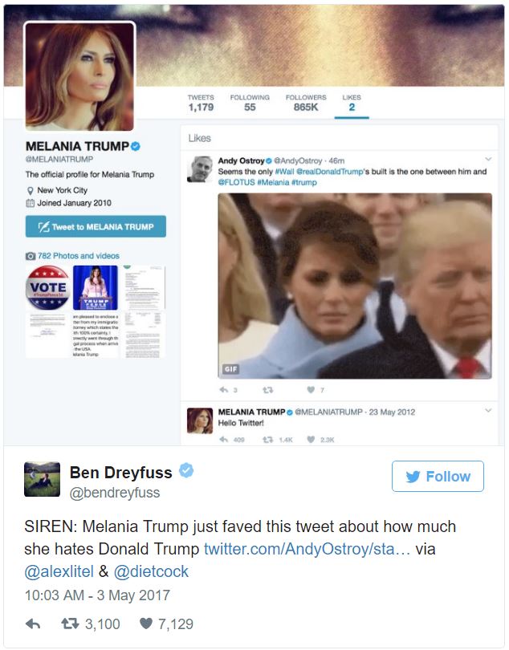This screenshot has width=509, height=650.
Task: Click heart icon under Andy Ostroy tweet
Action: pos(311,390)
